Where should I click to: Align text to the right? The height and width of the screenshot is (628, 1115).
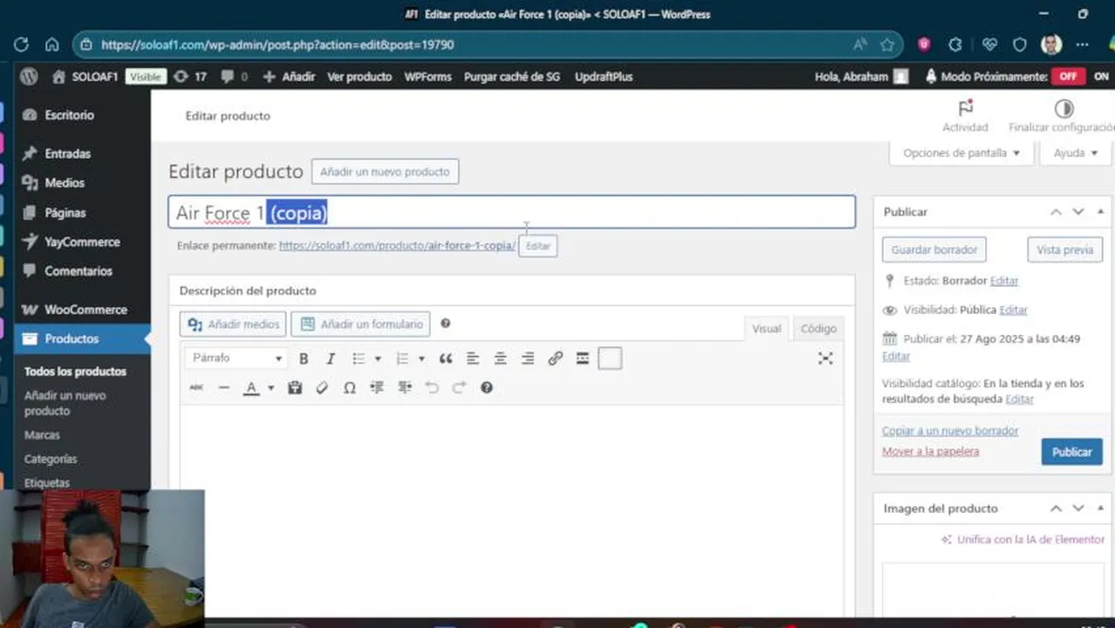click(528, 358)
